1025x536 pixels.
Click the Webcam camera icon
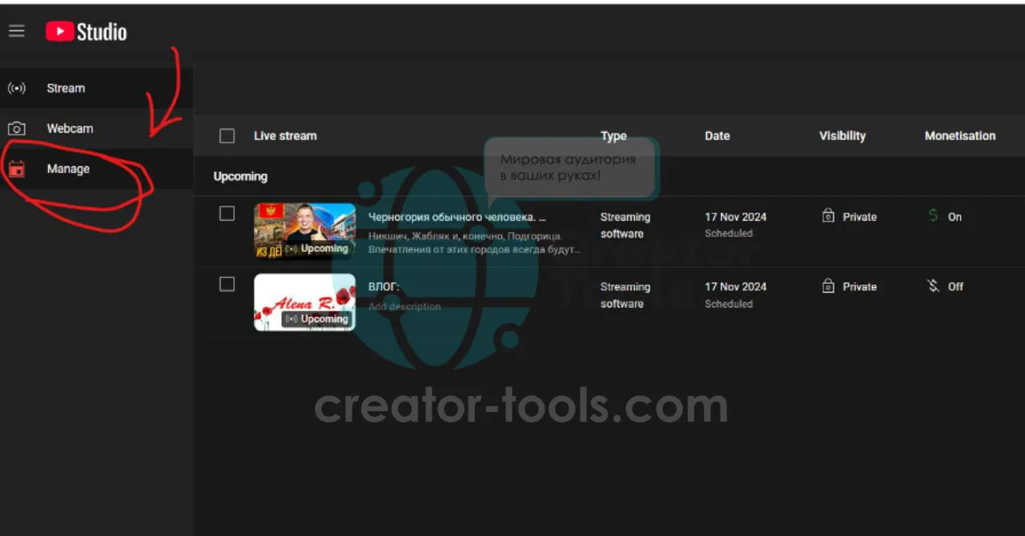[17, 129]
